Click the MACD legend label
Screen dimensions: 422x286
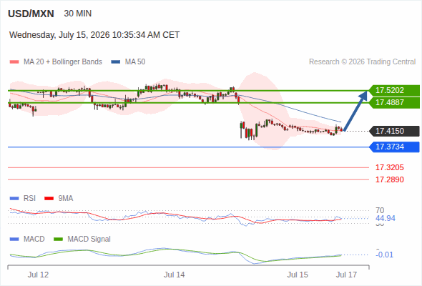(x=34, y=240)
